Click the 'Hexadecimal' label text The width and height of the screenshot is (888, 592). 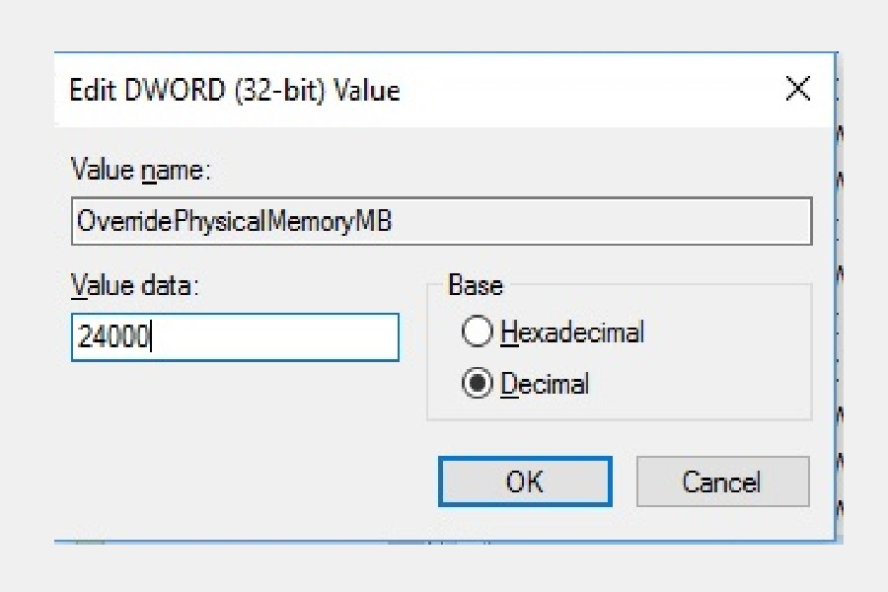(x=571, y=333)
